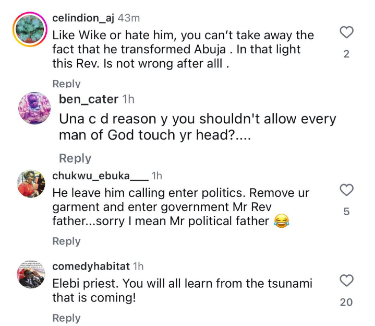Viewport: 375px width, 326px height.
Task: Open the comedyhabitat username link
Action: 91,266
